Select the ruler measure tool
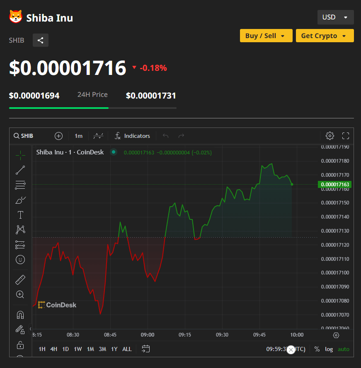The width and height of the screenshot is (361, 368). tap(20, 280)
